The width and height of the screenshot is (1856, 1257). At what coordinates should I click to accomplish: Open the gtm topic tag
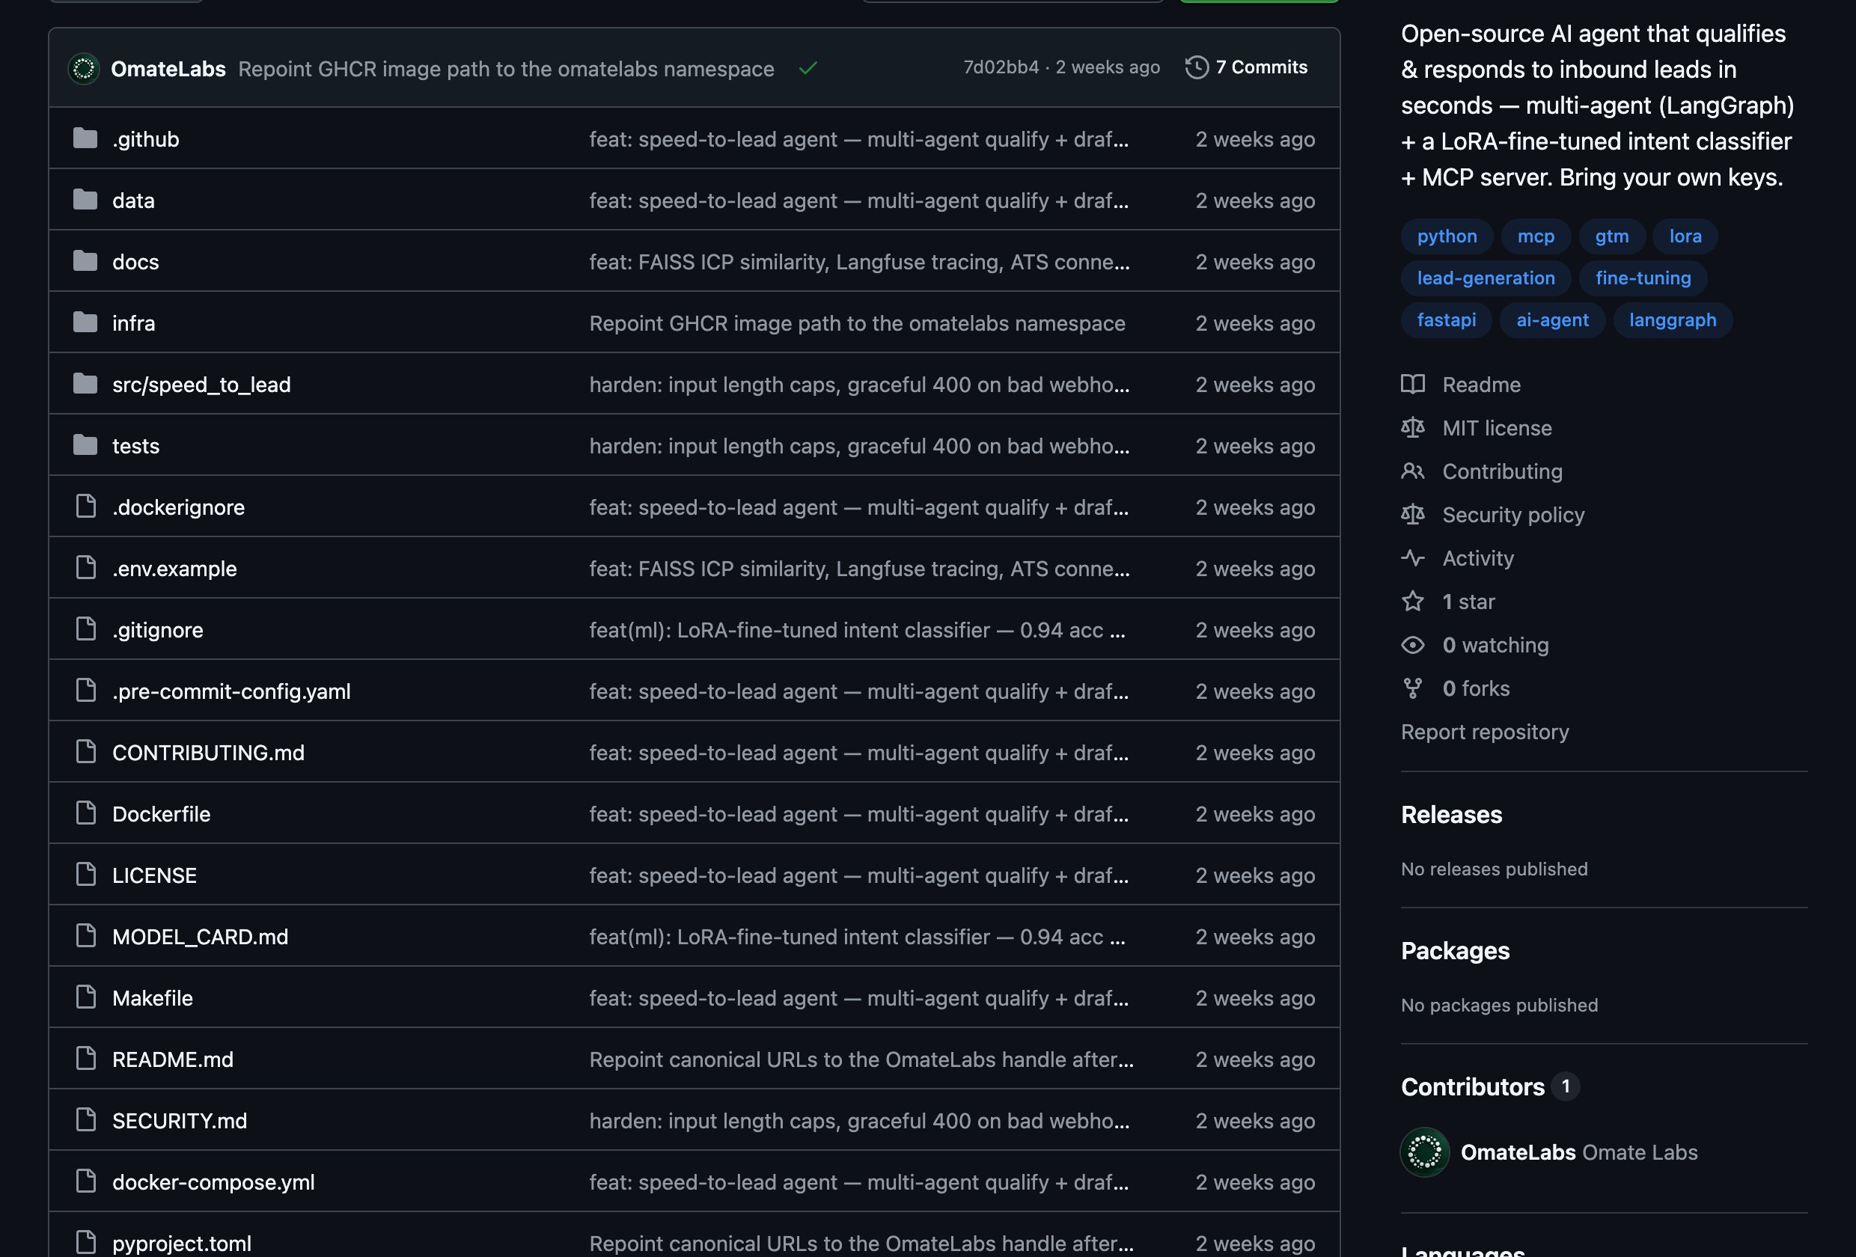click(x=1611, y=236)
